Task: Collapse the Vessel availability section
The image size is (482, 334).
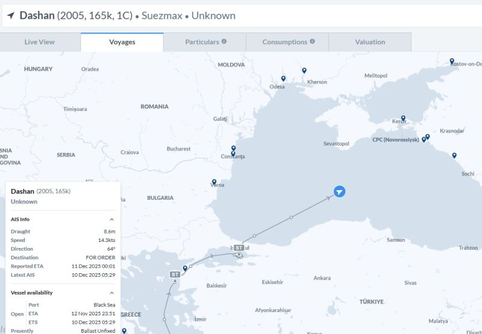Action: point(111,293)
